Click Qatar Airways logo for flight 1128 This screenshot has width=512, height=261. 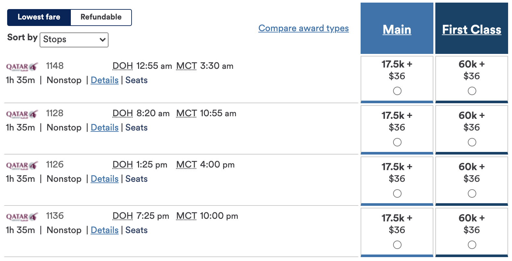point(22,114)
